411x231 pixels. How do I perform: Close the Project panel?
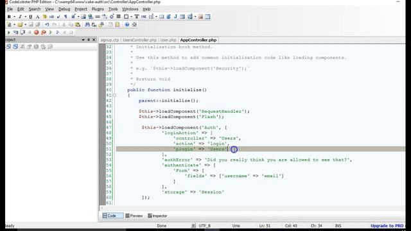click(x=94, y=40)
